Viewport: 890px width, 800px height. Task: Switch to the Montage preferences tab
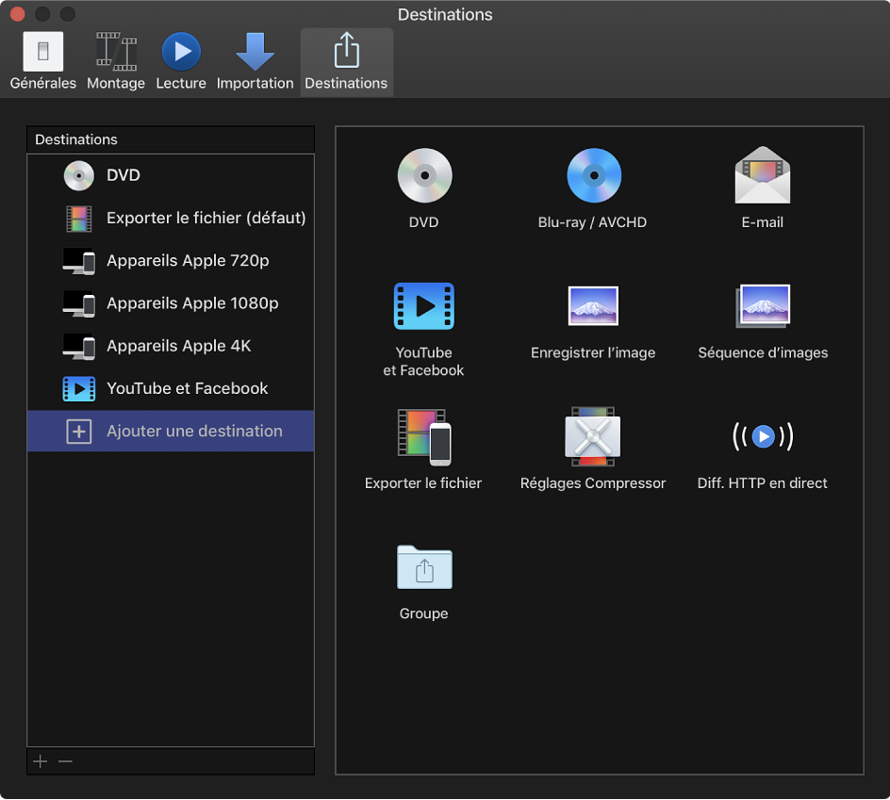tap(116, 62)
